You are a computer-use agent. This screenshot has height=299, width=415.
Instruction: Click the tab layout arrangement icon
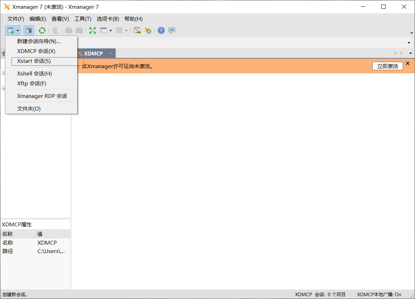click(120, 31)
